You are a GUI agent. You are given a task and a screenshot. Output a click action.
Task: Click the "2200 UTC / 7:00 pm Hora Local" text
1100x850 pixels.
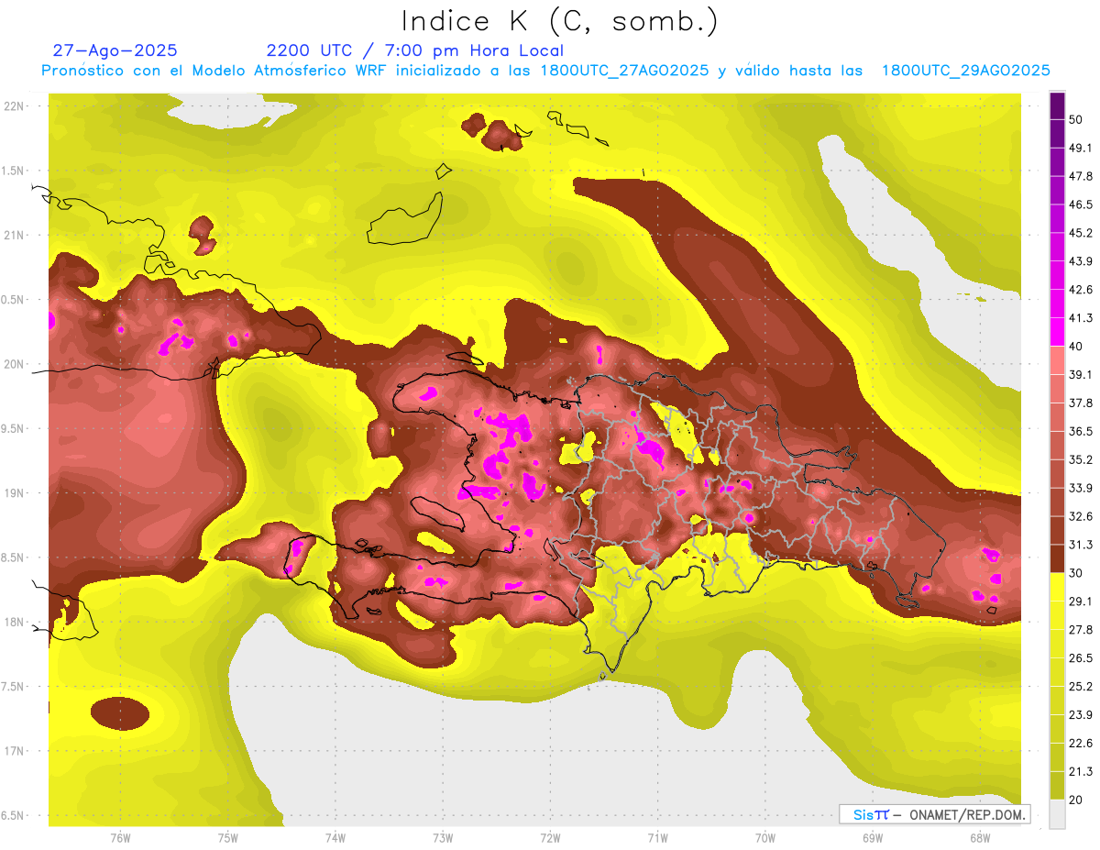click(414, 50)
